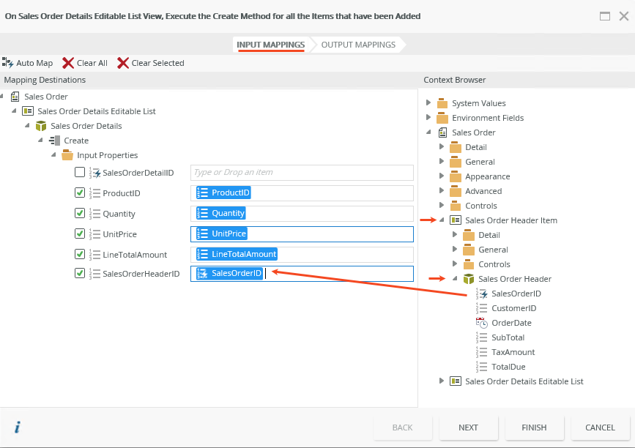Image resolution: width=635 pixels, height=448 pixels.
Task: Enable the SalesOrderDetailID checkbox
Action: [80, 173]
